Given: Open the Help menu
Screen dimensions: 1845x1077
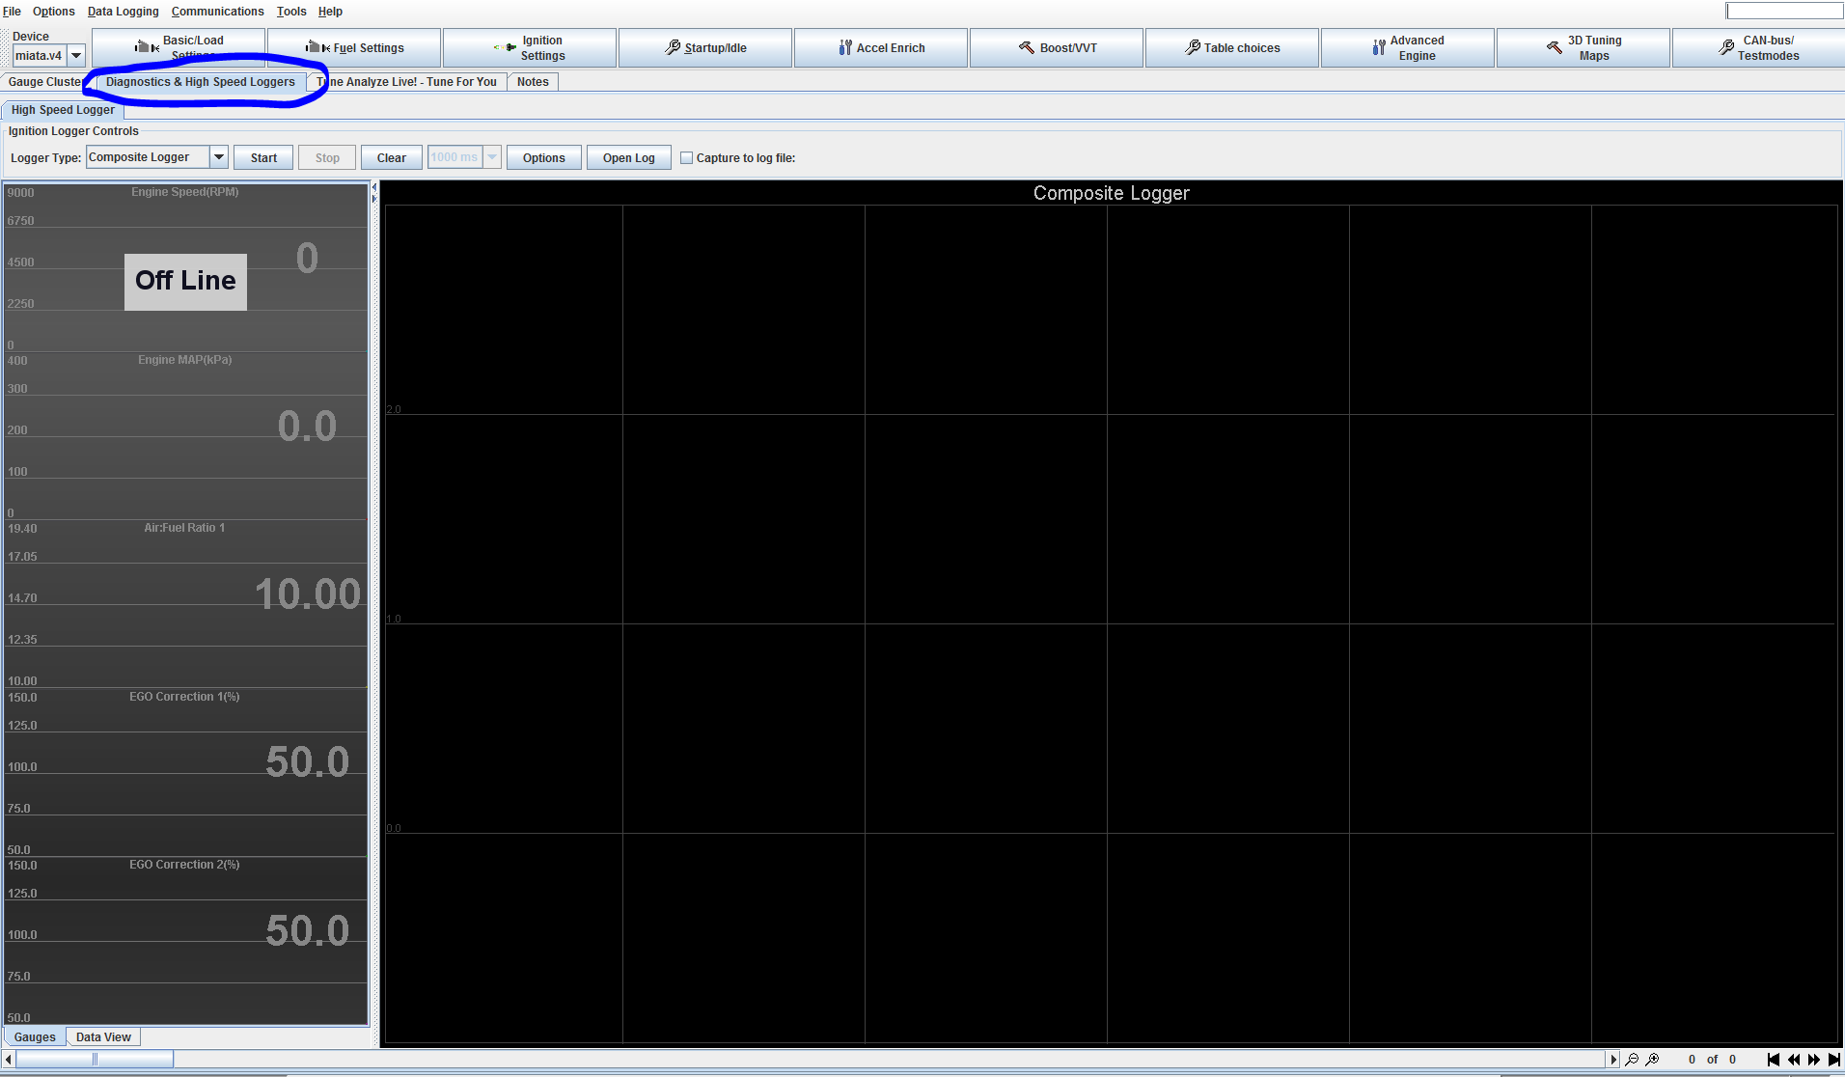Looking at the screenshot, I should 330,12.
